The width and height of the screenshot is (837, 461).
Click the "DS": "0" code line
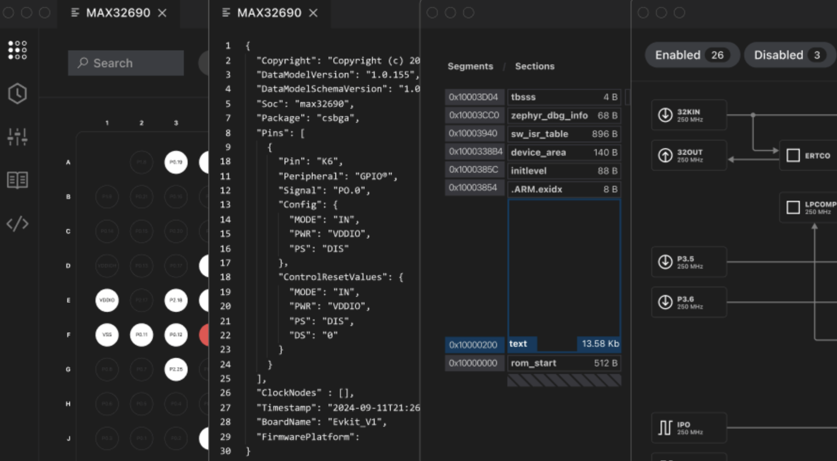(314, 335)
